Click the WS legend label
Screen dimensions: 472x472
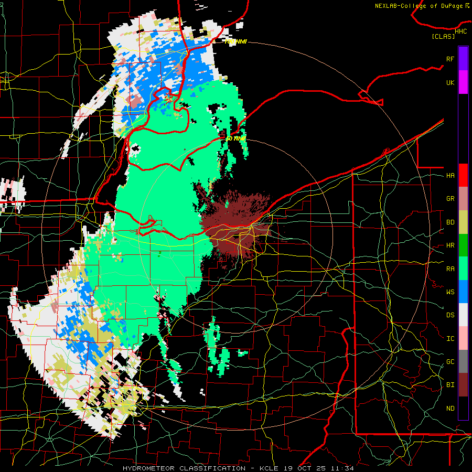coord(450,292)
